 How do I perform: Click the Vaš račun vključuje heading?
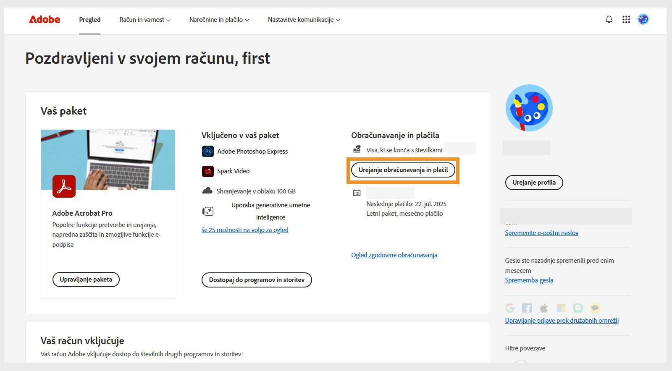[82, 341]
